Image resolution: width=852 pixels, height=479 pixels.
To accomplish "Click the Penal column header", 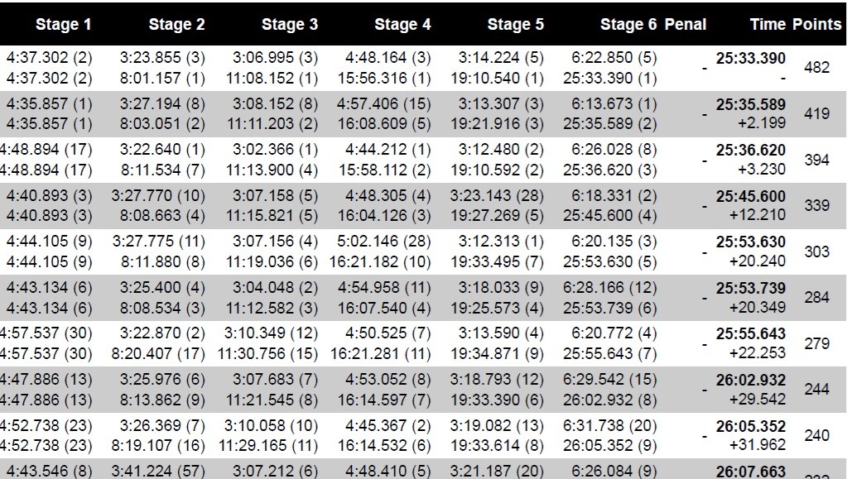I will click(x=686, y=25).
